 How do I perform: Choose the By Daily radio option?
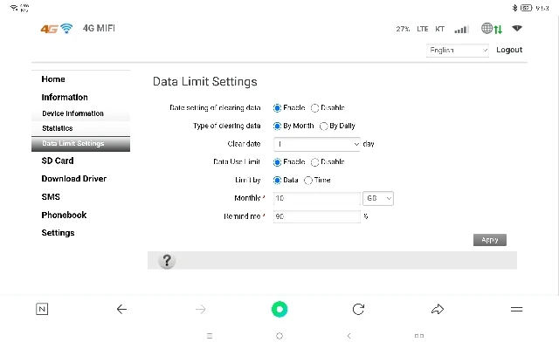323,126
